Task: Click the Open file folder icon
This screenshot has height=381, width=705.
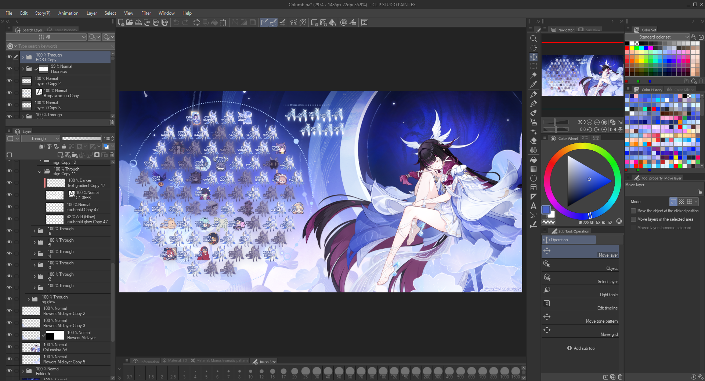Action: [130, 22]
